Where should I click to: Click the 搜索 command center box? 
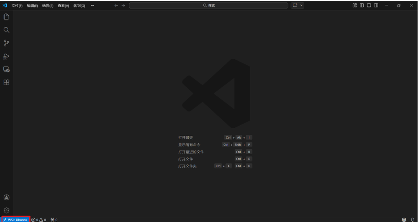209,5
